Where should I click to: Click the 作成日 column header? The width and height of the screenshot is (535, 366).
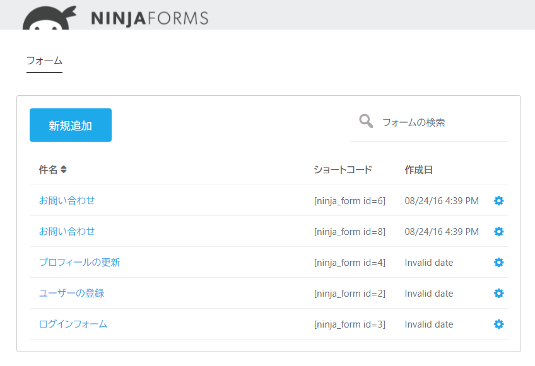pyautogui.click(x=419, y=169)
